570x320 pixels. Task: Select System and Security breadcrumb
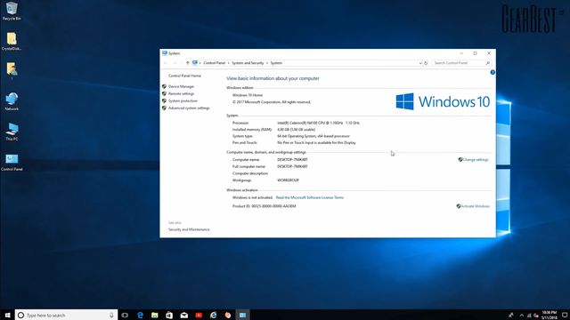[248, 63]
